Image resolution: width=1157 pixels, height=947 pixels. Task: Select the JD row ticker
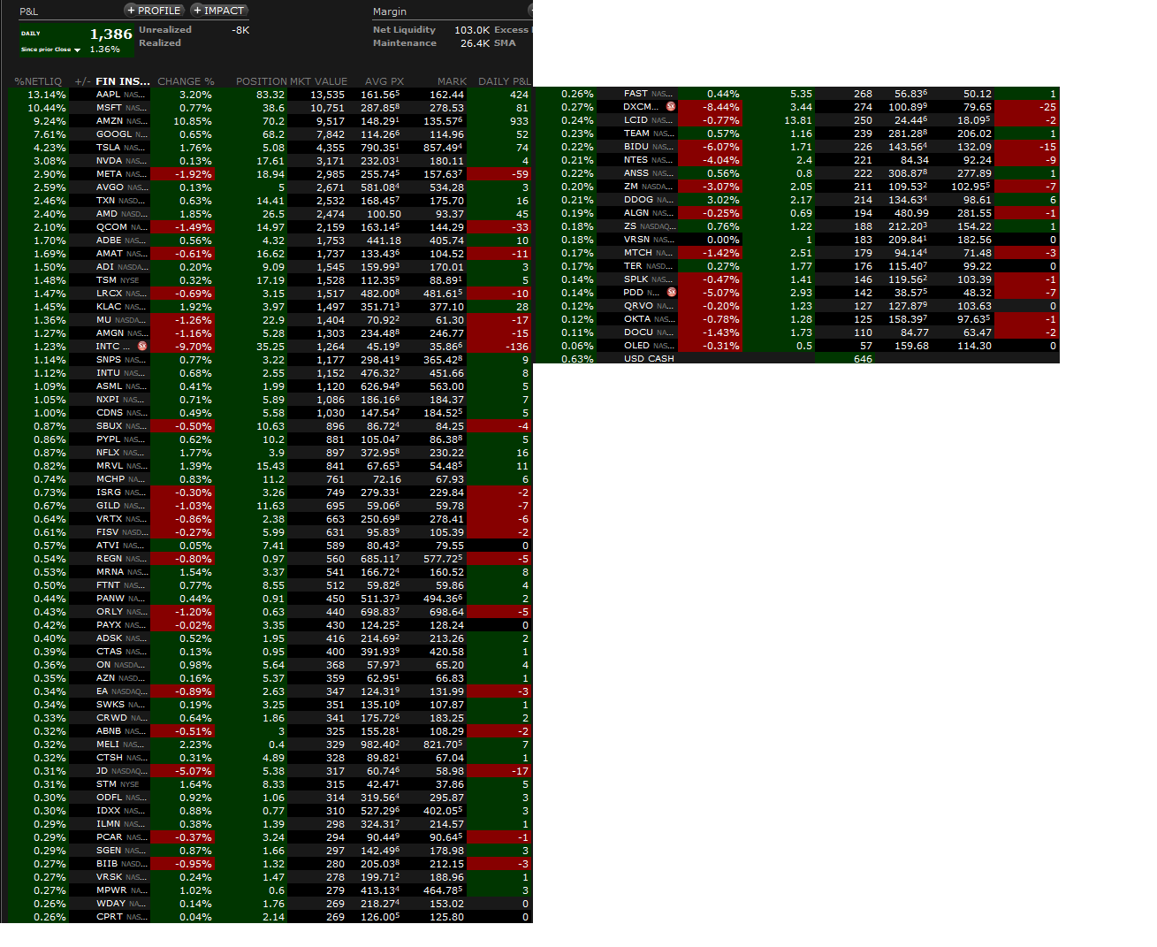tap(102, 771)
